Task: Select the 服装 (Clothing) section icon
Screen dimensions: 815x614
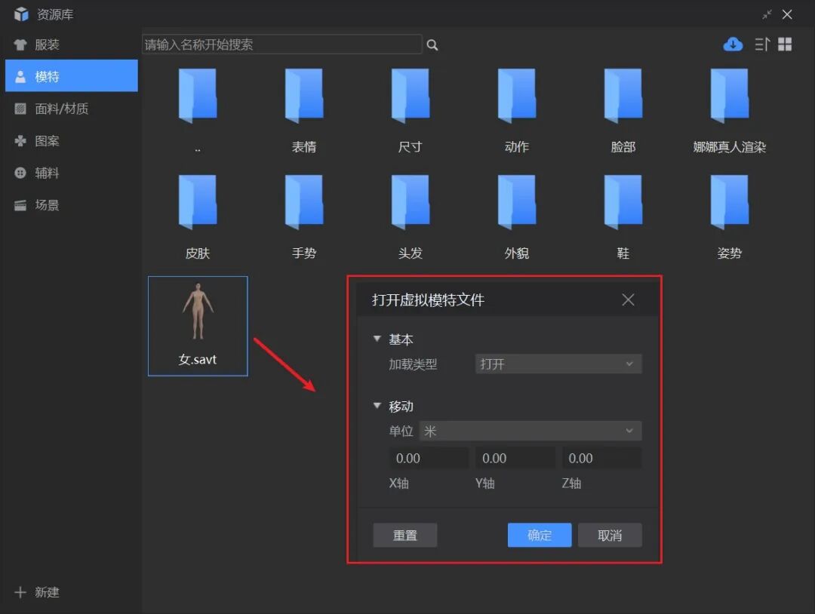Action: [x=21, y=44]
